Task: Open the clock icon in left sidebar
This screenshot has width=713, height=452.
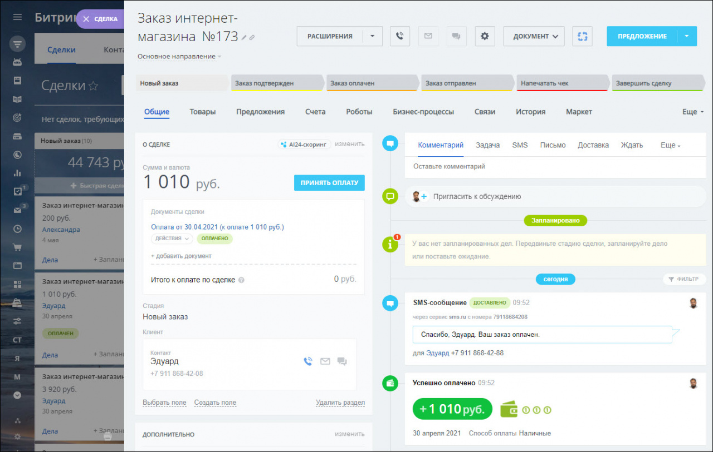Action: [x=17, y=228]
